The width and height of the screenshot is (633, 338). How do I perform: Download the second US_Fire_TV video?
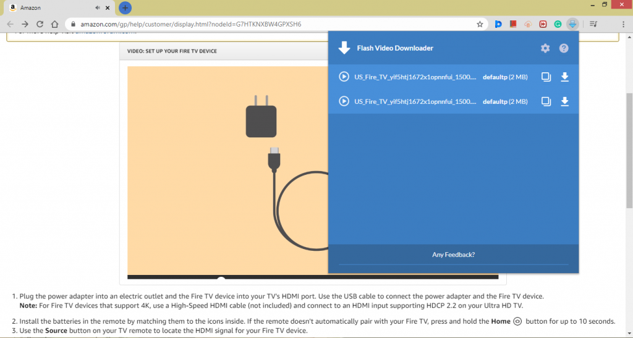(x=565, y=101)
